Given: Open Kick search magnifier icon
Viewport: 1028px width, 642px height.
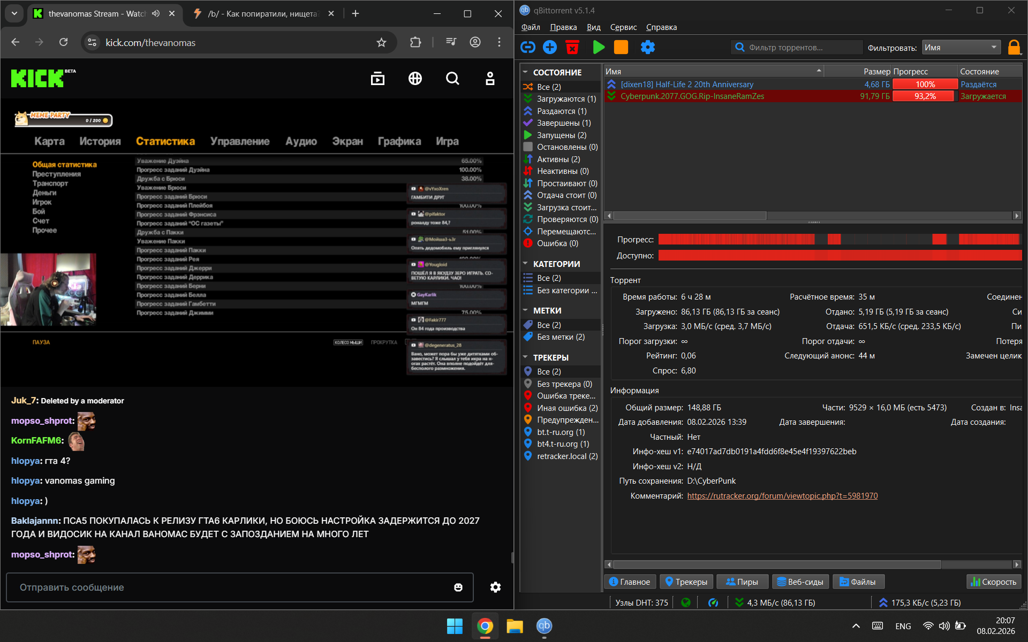Looking at the screenshot, I should tap(452, 79).
